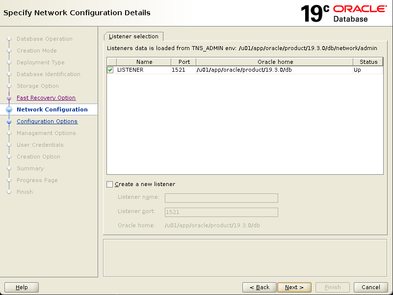
Task: Click the Status column header
Action: click(368, 62)
